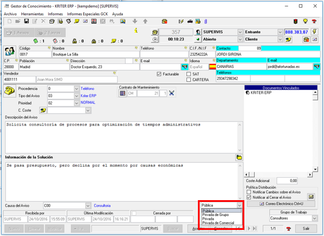Click the red telephone toolbar icon
The image size is (324, 236).
pyautogui.click(x=165, y=21)
